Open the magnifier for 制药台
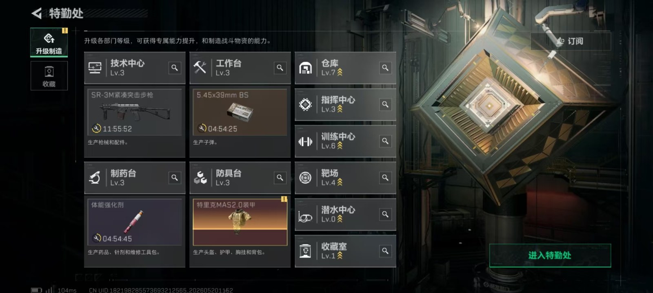The height and width of the screenshot is (293, 653). (175, 178)
